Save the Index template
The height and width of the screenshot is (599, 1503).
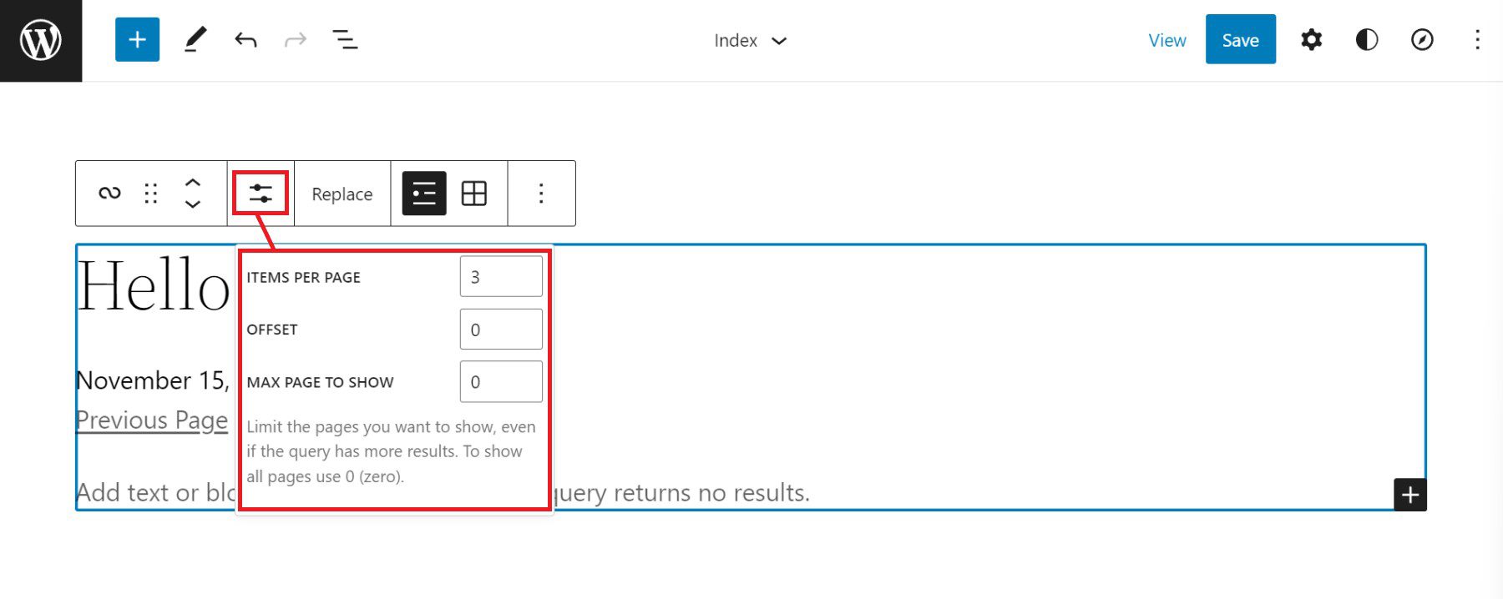point(1240,39)
